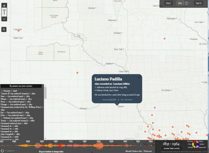This screenshot has height=153, width=209.
Task: Zoom in with the plus button
Action: (4, 6)
